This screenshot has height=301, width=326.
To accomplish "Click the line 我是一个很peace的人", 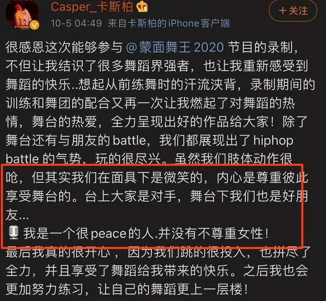I will coord(146,233).
